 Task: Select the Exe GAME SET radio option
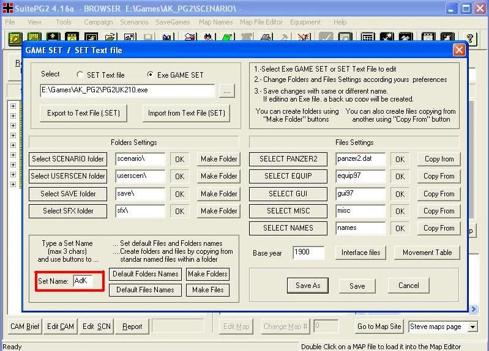(151, 75)
